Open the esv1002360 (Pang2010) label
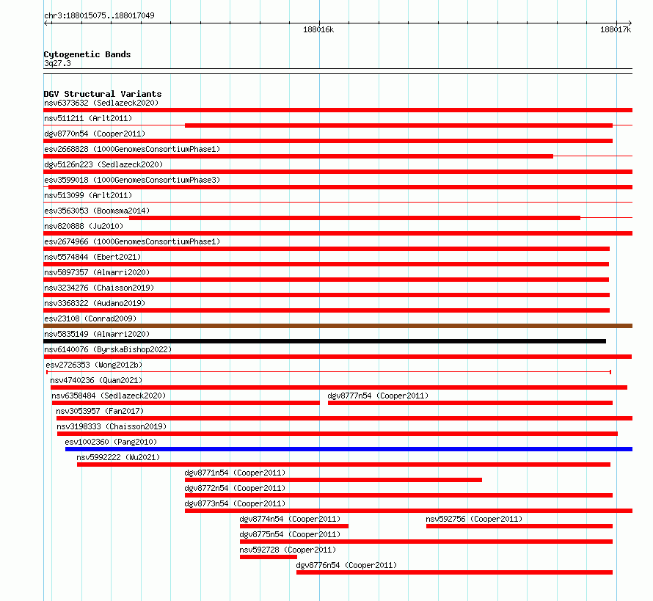The image size is (653, 601). click(x=111, y=442)
